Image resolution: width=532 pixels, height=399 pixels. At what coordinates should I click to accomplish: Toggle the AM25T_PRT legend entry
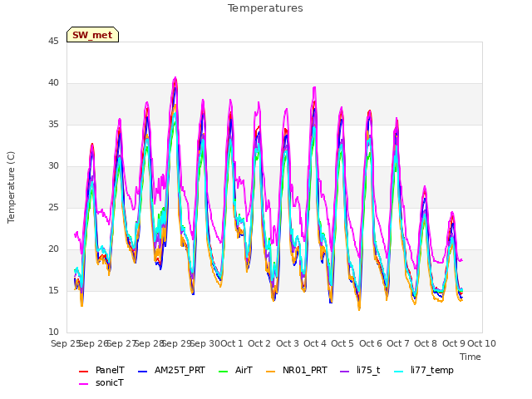(x=172, y=370)
